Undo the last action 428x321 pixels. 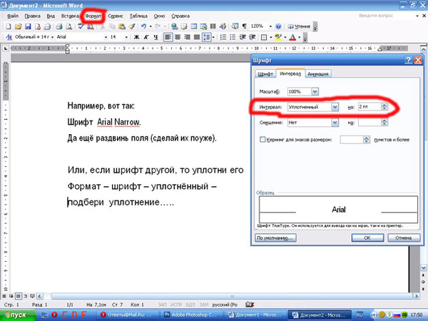[143, 26]
